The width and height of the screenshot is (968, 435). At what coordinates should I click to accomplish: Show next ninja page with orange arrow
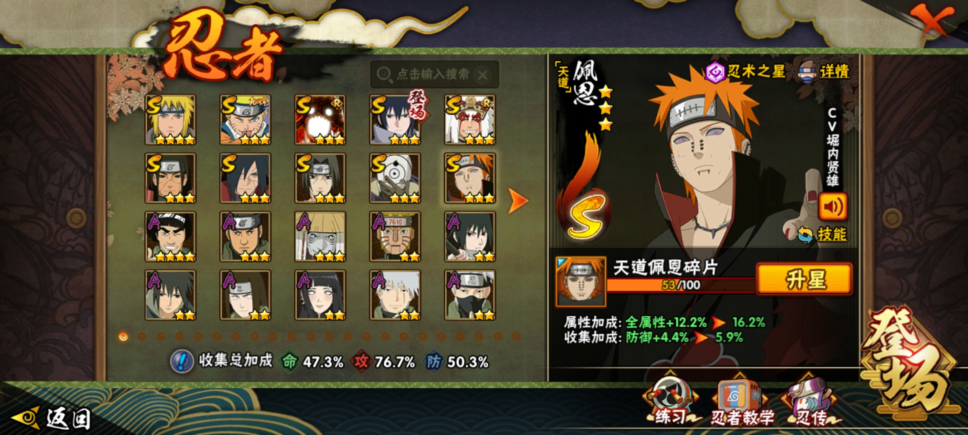coord(518,200)
